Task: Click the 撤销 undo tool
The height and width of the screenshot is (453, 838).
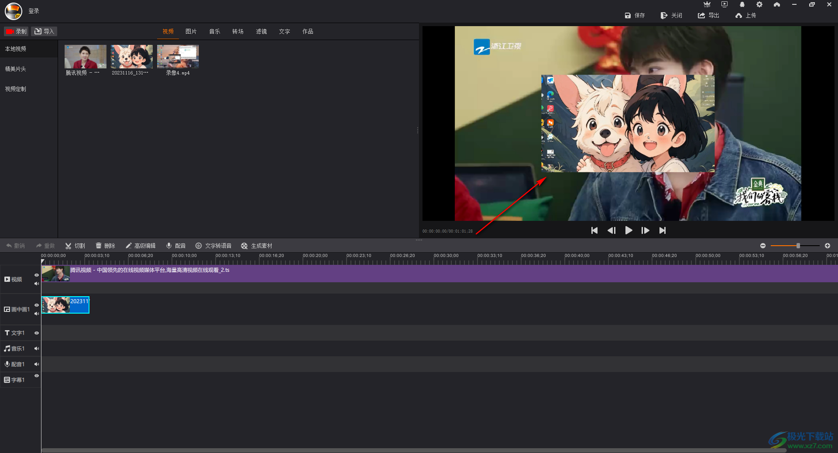Action: point(15,246)
